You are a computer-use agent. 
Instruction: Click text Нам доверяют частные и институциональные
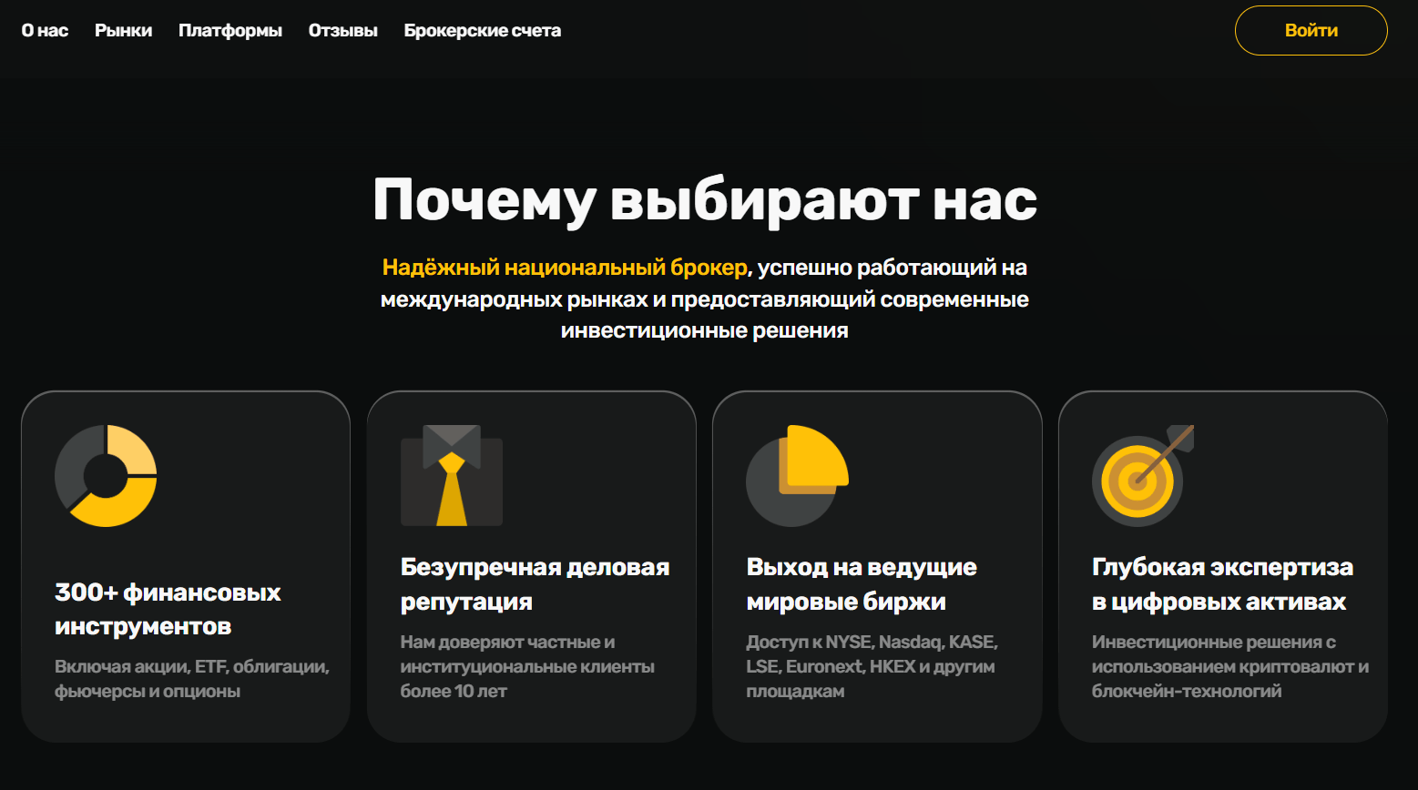point(527,653)
